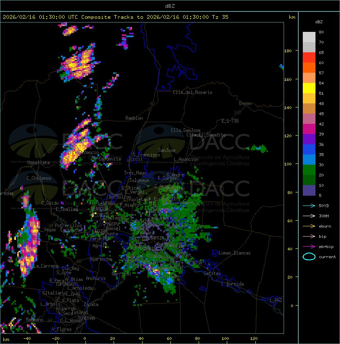The height and width of the screenshot is (344, 340).
Task: Click the '50YD' legend label
Action: [324, 206]
